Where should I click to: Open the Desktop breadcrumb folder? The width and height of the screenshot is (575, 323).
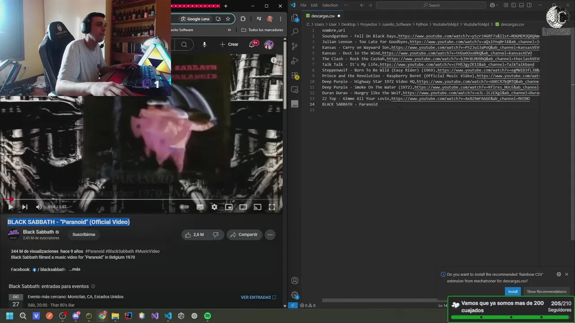(348, 24)
